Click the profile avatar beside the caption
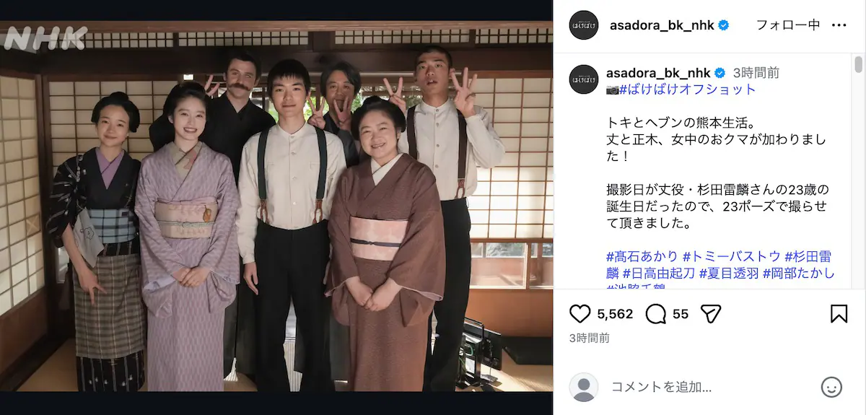Image resolution: width=866 pixels, height=415 pixels. [584, 79]
